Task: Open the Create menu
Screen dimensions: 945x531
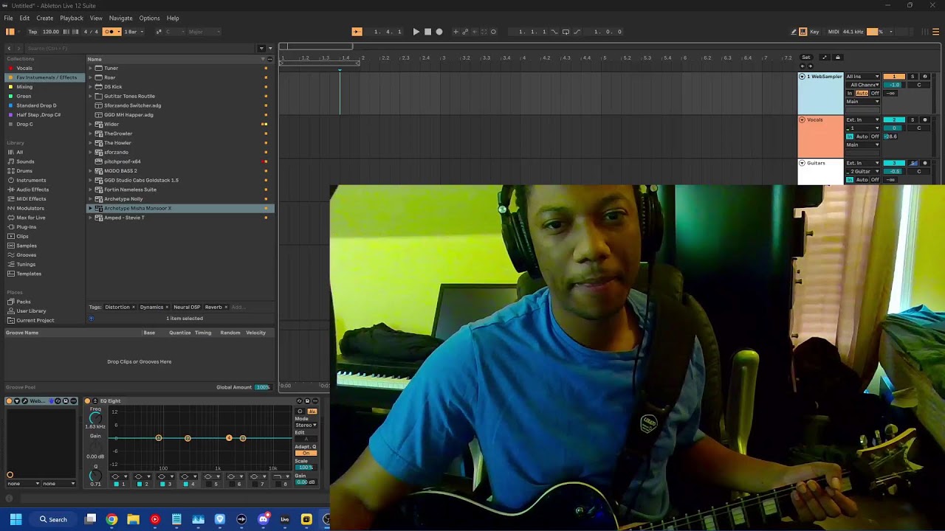Action: (44, 18)
